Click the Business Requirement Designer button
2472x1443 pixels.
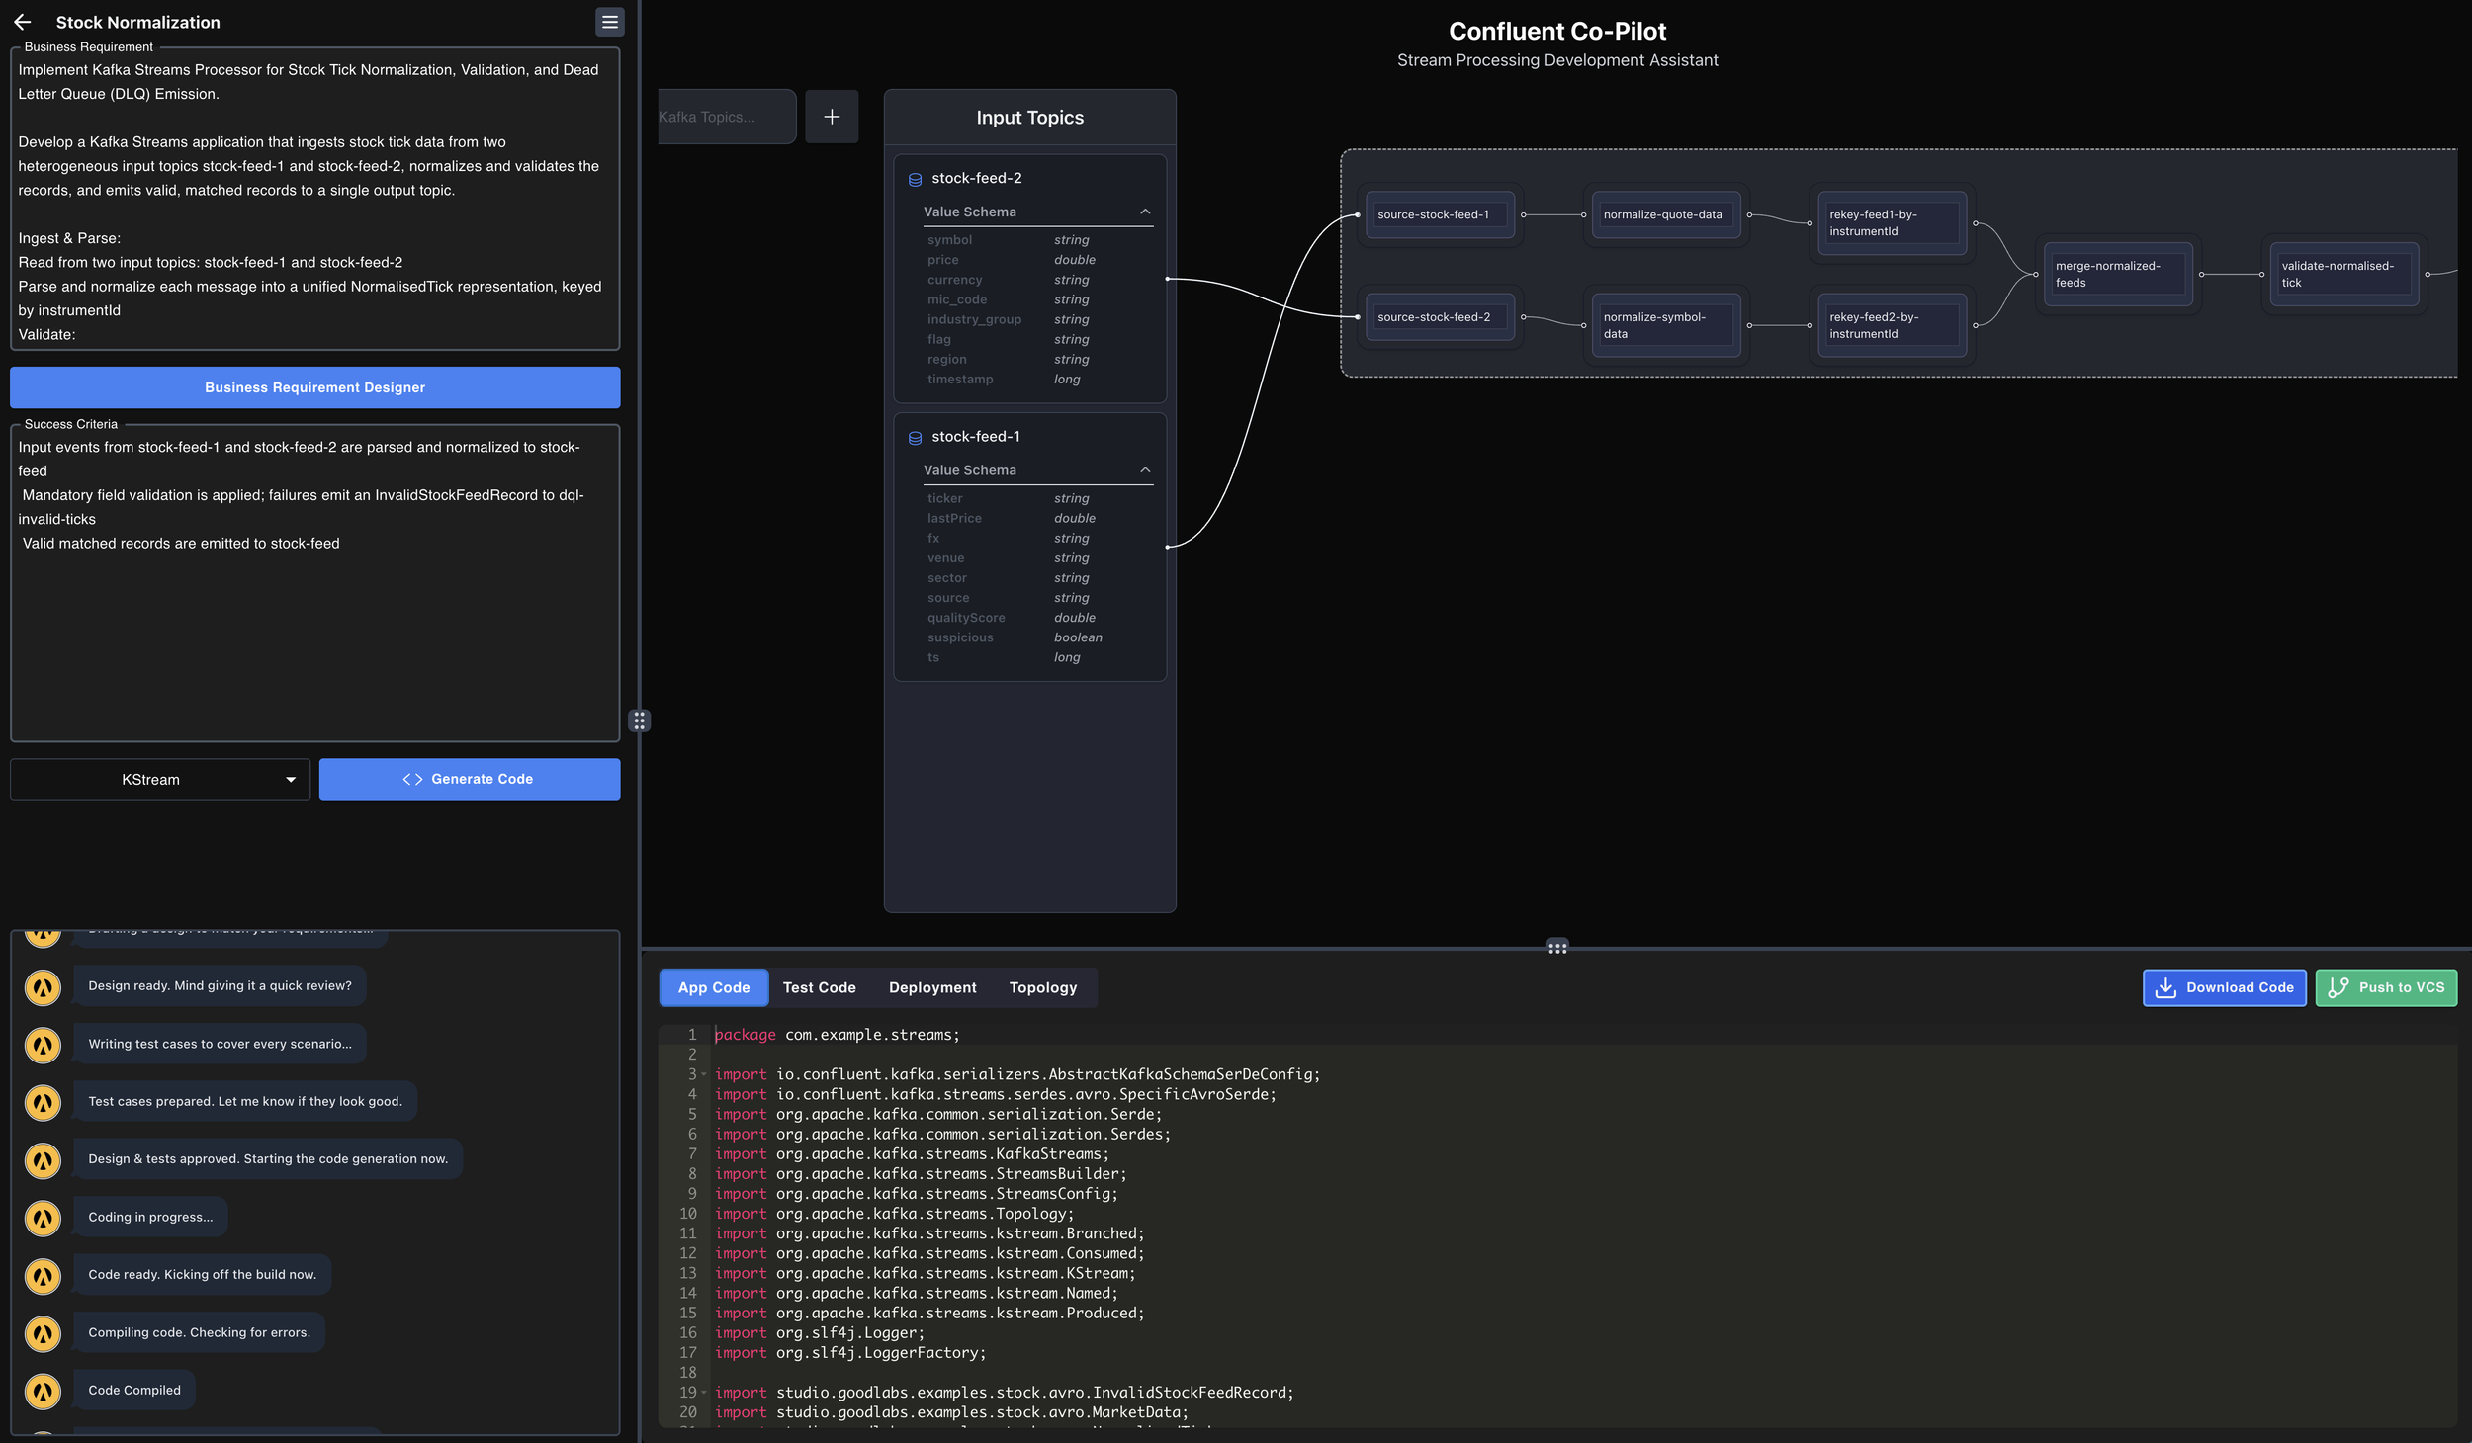coord(314,387)
